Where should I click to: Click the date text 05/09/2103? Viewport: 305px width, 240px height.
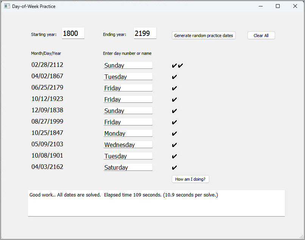point(47,144)
